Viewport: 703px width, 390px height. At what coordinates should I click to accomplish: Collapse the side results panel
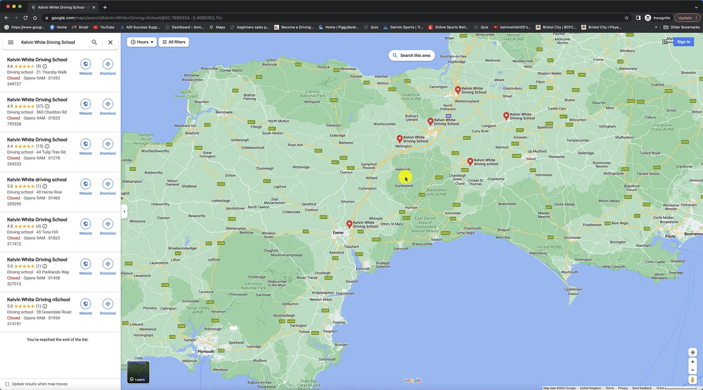124,211
